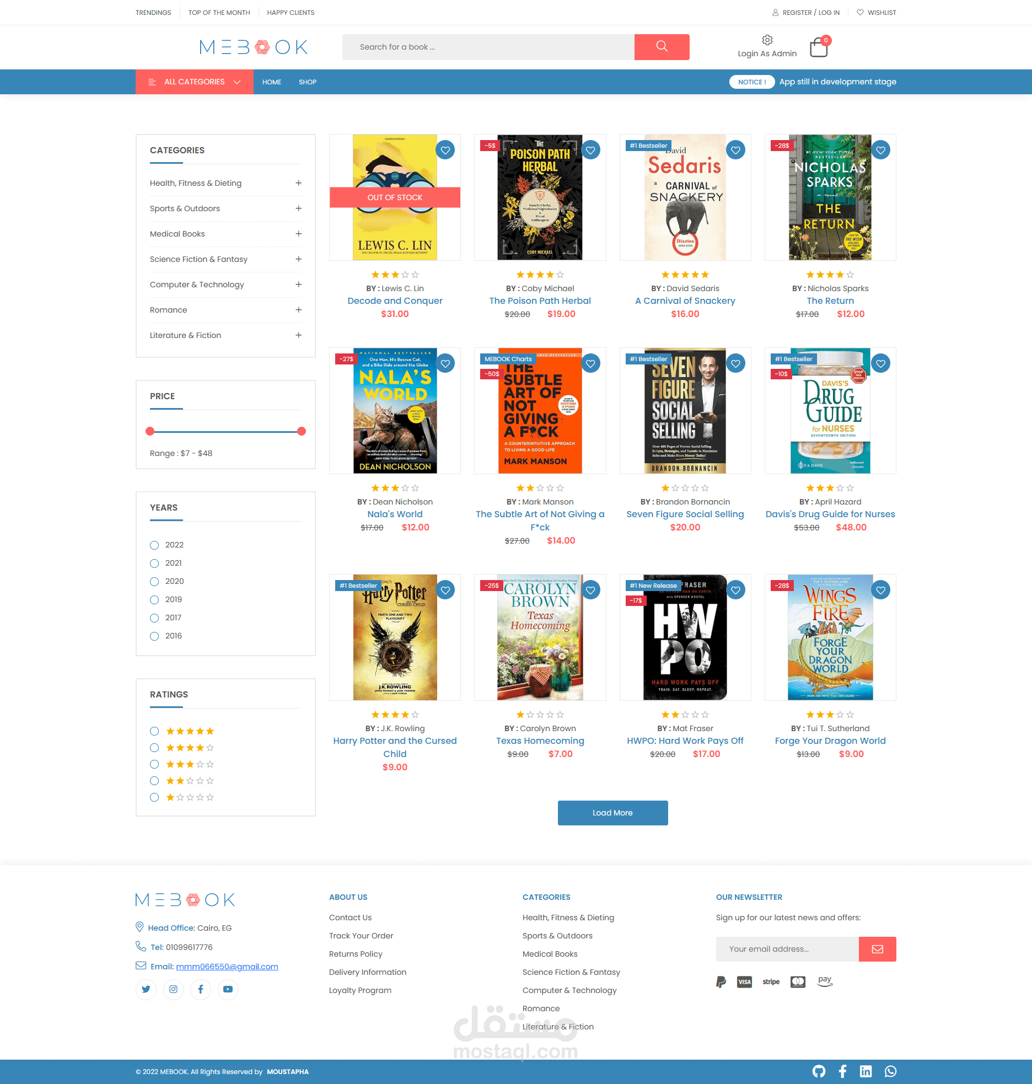The height and width of the screenshot is (1084, 1032).
Task: Open Contact Us footer link
Action: coord(350,917)
